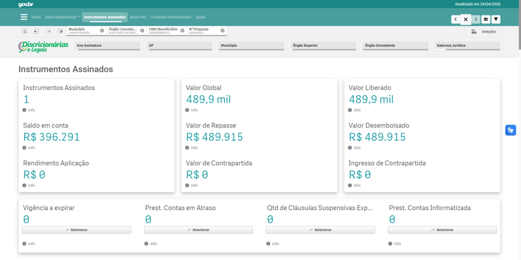Click Selecionar under Vigência a expirar
The width and height of the screenshot is (521, 260).
click(x=76, y=230)
